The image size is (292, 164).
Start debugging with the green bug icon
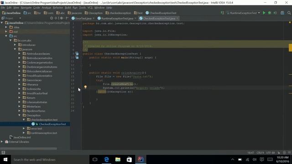270,13
